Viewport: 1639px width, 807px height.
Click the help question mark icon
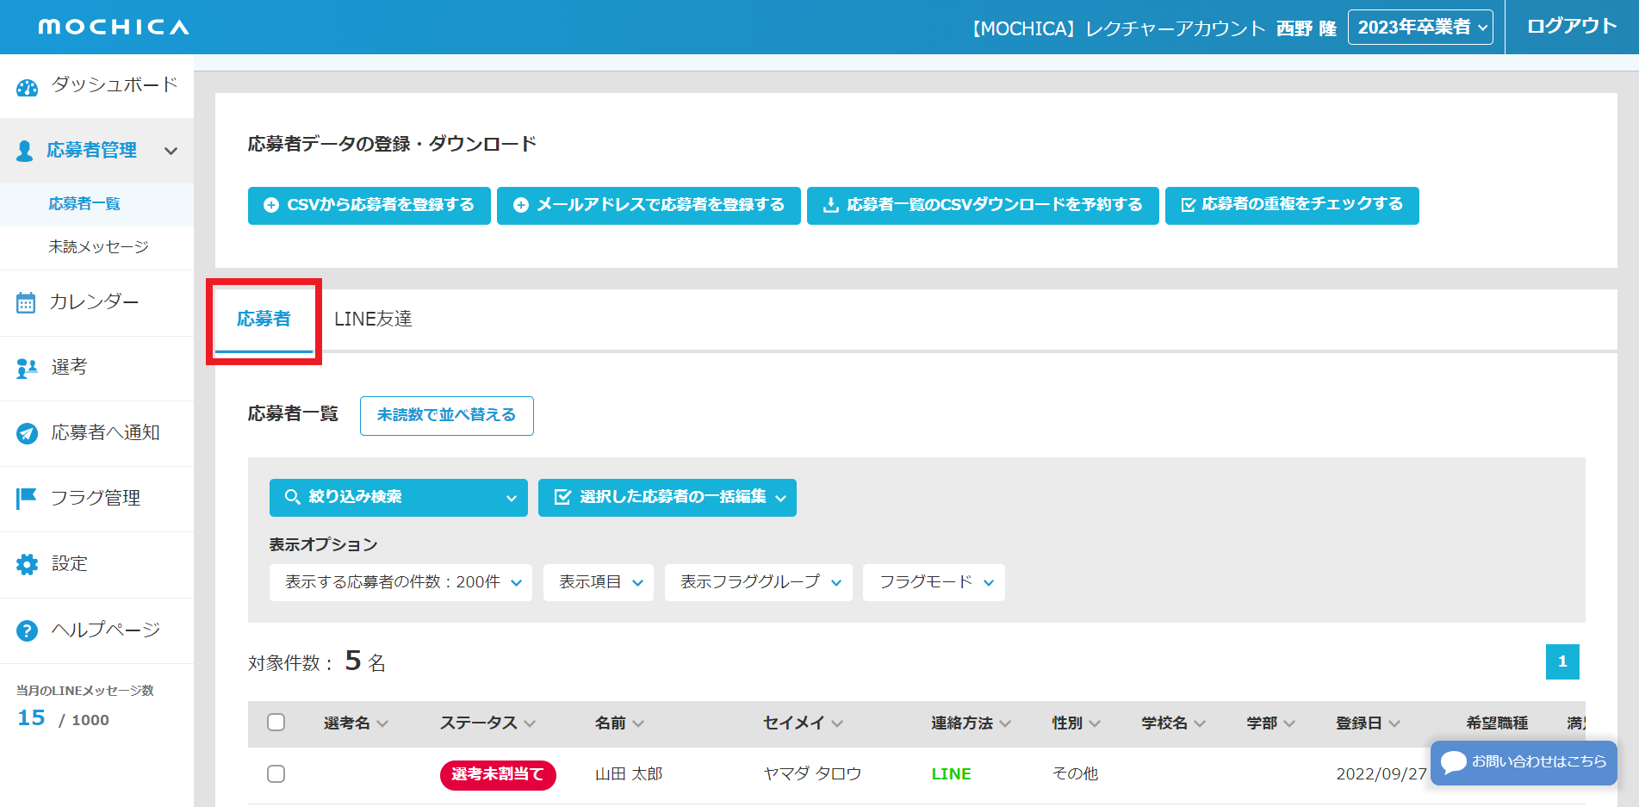click(27, 630)
